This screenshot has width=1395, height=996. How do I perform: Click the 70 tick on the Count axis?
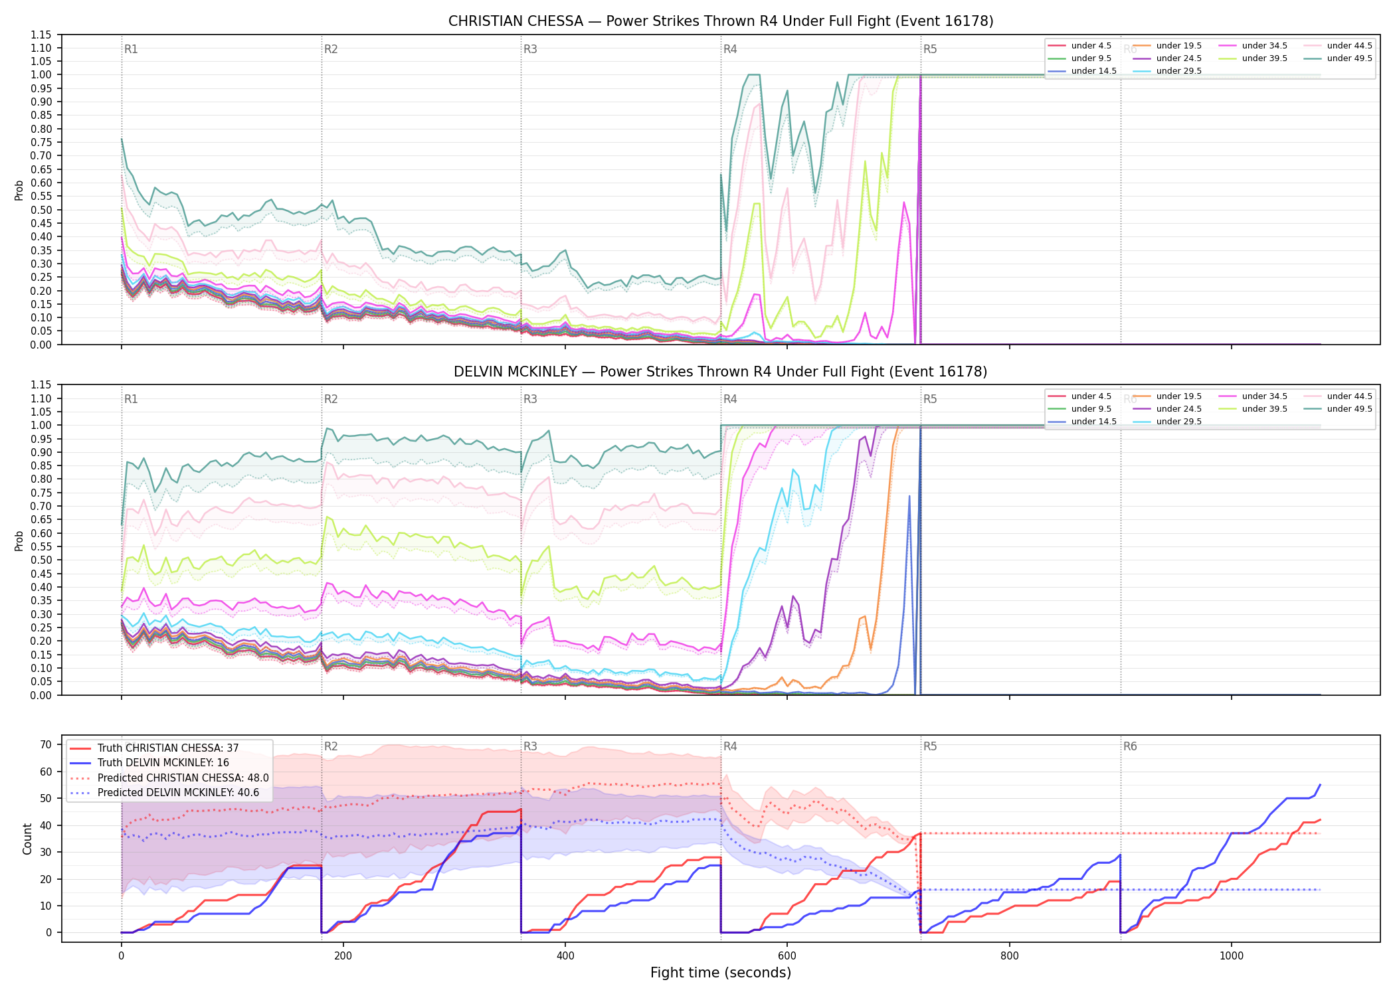pyautogui.click(x=46, y=745)
